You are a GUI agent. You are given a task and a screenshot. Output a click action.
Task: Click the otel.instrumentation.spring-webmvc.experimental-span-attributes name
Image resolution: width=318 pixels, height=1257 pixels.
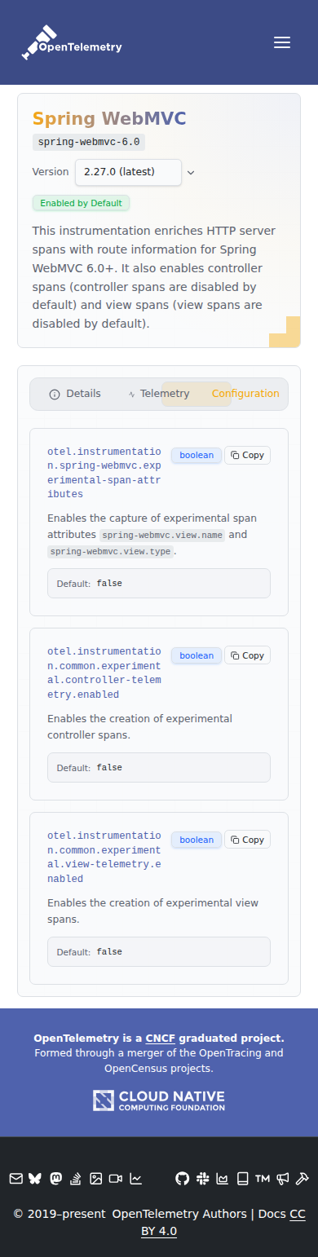coord(104,473)
